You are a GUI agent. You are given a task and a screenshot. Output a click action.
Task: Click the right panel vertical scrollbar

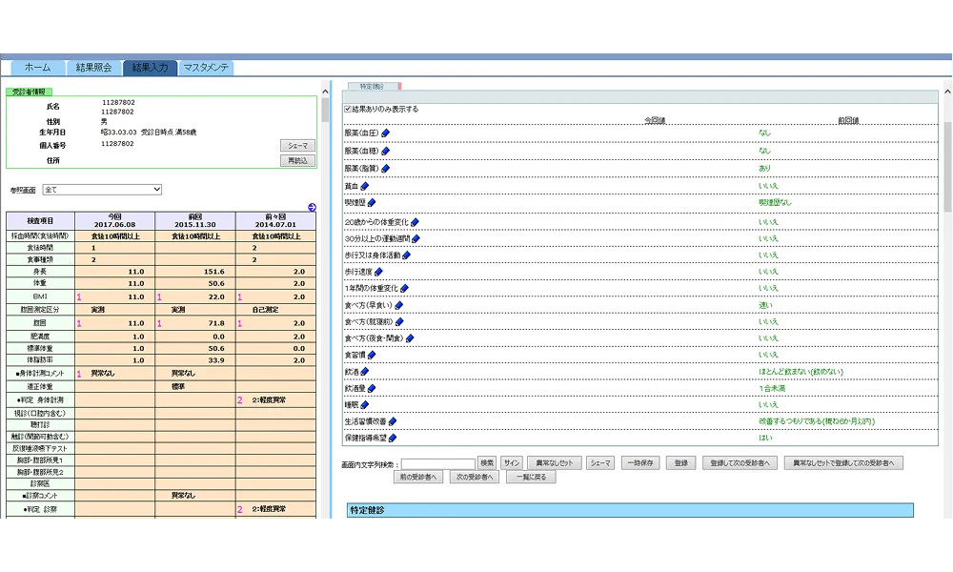coord(947,167)
